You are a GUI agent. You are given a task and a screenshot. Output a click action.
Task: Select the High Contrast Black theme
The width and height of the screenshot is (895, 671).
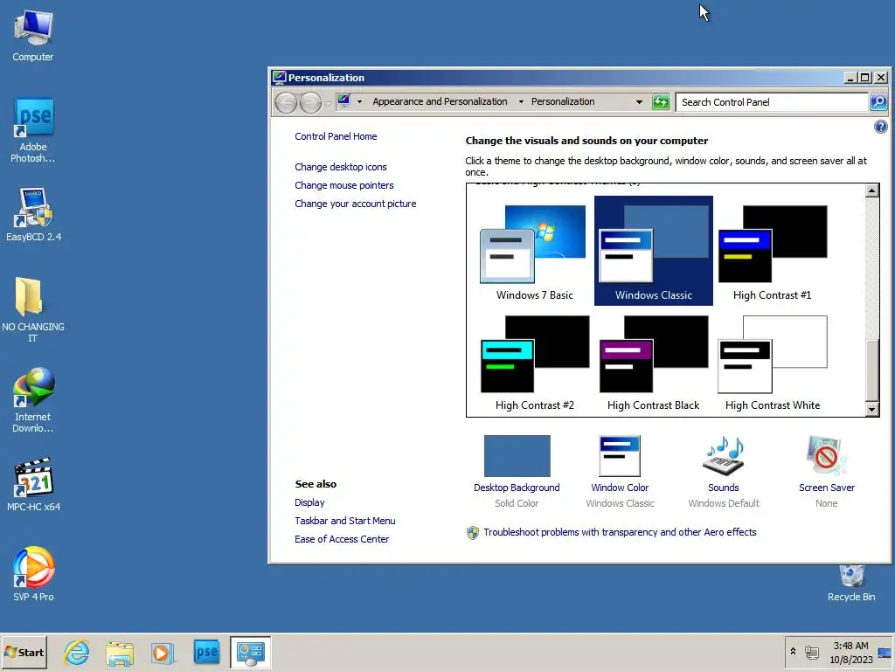point(654,363)
